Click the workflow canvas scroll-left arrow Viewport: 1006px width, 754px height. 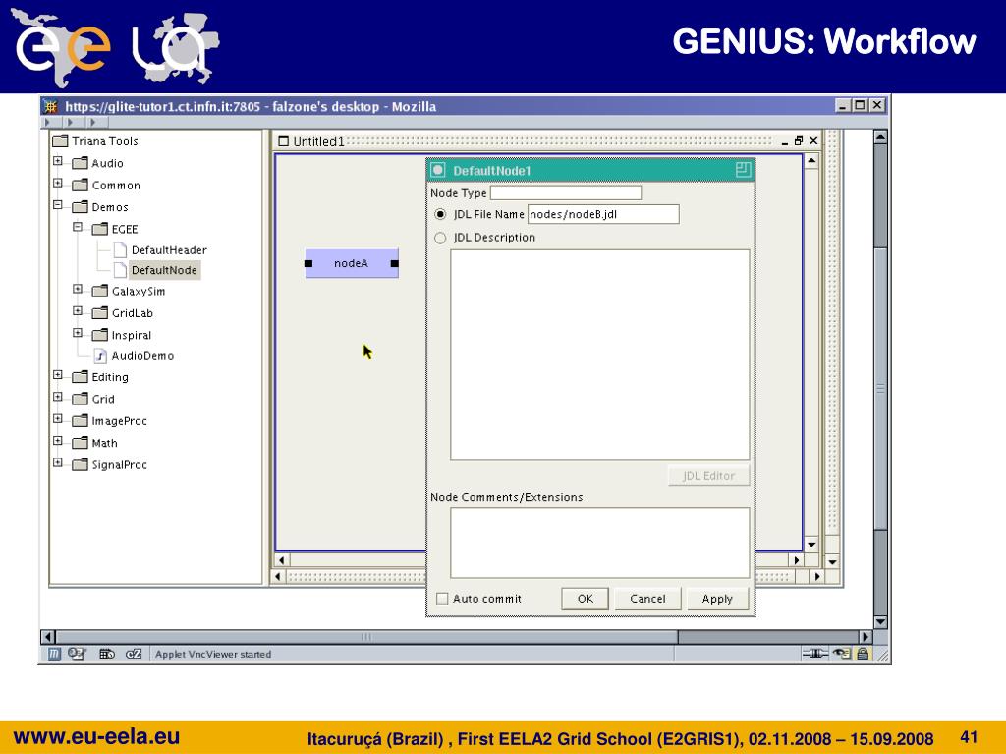click(x=282, y=560)
